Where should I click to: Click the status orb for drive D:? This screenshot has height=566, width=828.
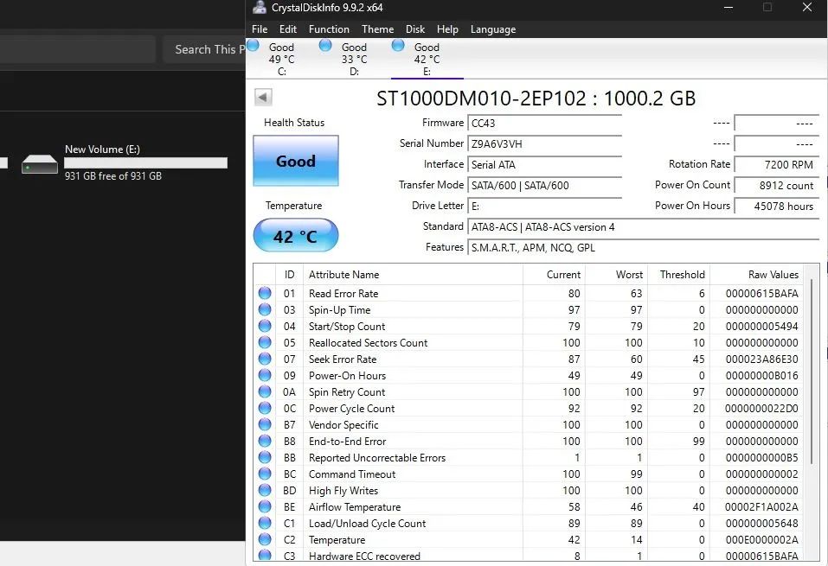point(325,45)
